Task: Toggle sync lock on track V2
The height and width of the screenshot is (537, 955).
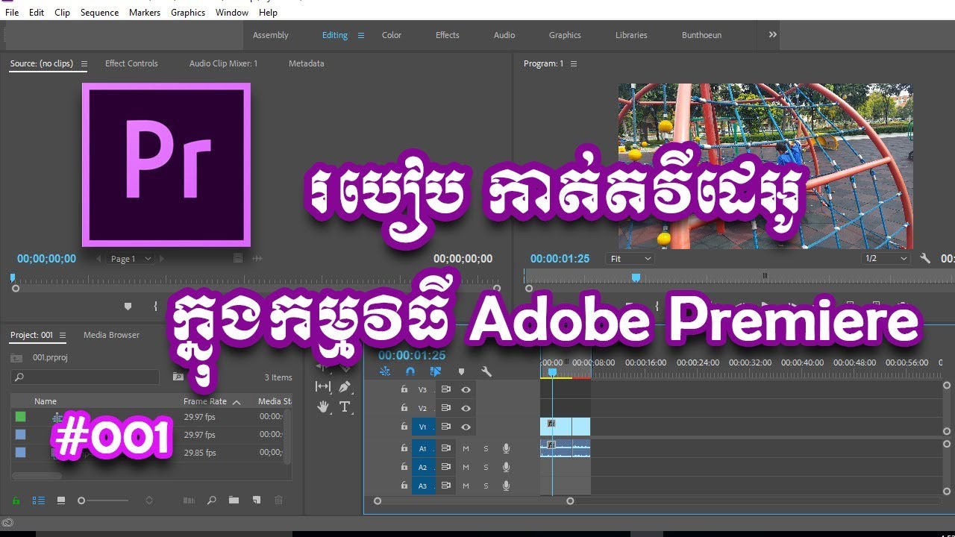Action: point(445,408)
